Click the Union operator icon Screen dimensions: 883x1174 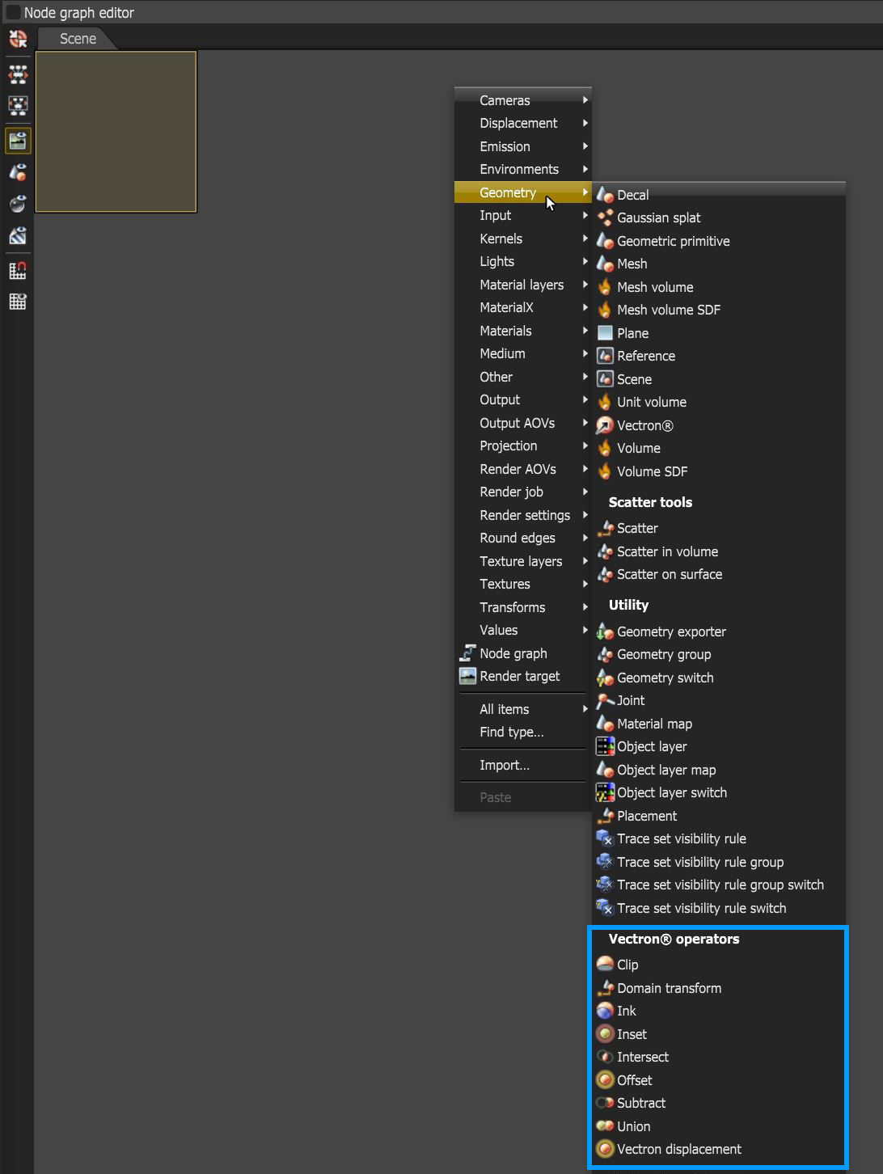coord(605,1126)
